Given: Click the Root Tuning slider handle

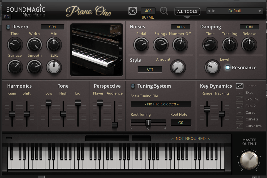Looking at the screenshot, I should pyautogui.click(x=148, y=123).
